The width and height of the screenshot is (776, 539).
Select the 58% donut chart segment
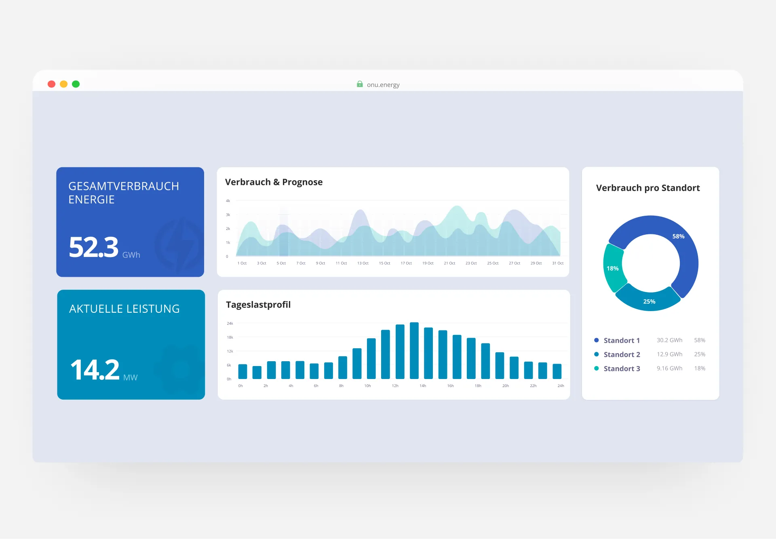[x=678, y=236]
